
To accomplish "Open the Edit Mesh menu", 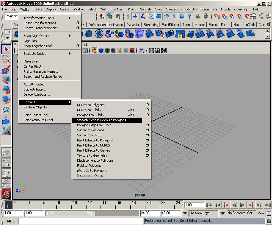I will click(x=117, y=9).
